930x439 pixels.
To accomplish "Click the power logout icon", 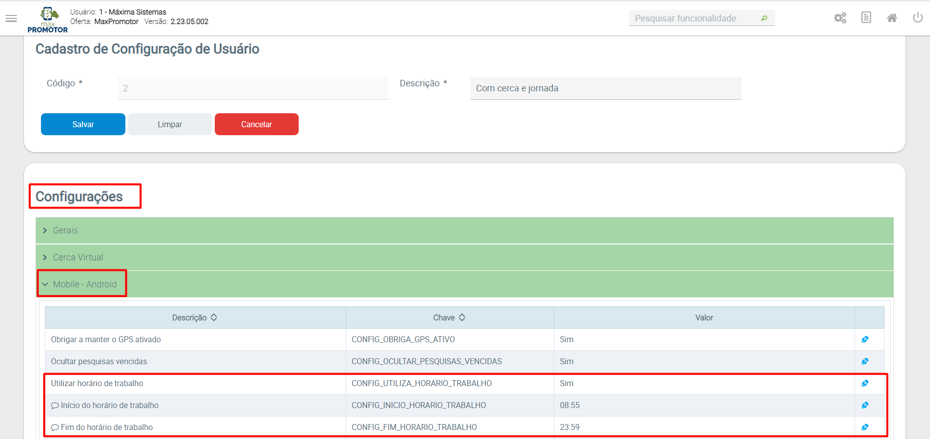I will [918, 18].
